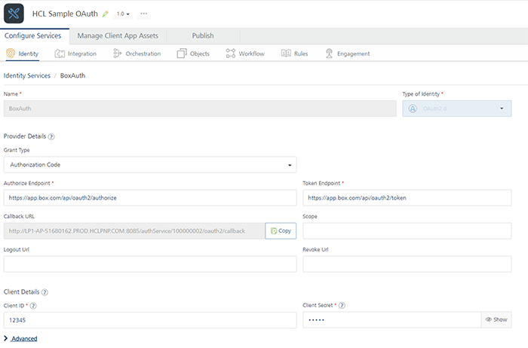Click the Authorize Endpoint input field
The width and height of the screenshot is (528, 348).
tap(150, 197)
